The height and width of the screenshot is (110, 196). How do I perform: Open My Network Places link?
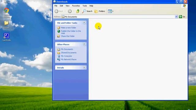[69, 60]
